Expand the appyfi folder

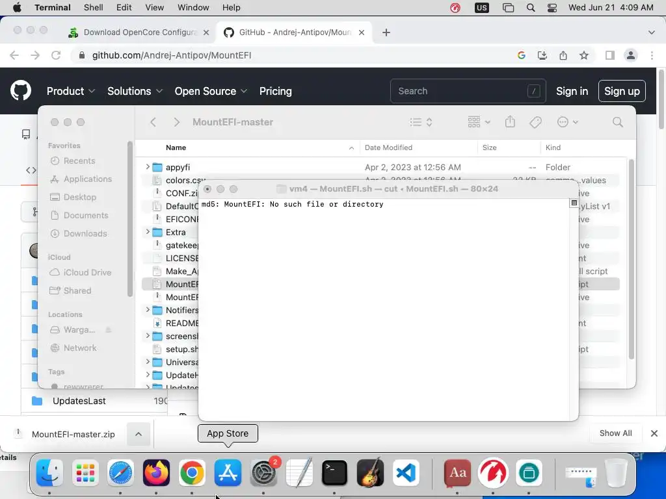pos(148,167)
